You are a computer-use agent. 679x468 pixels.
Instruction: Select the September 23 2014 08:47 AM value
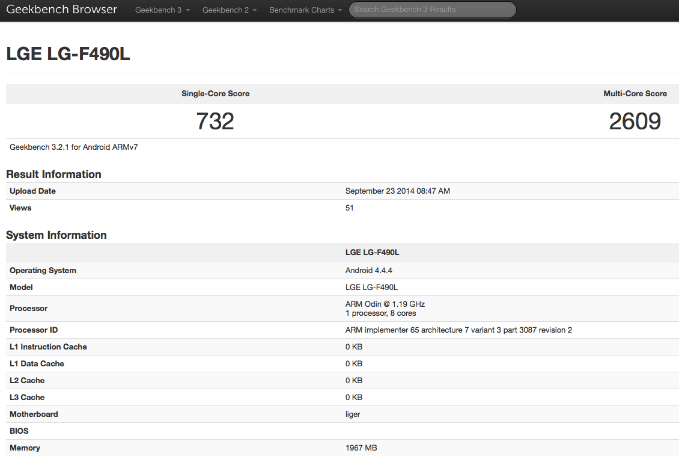tap(398, 191)
